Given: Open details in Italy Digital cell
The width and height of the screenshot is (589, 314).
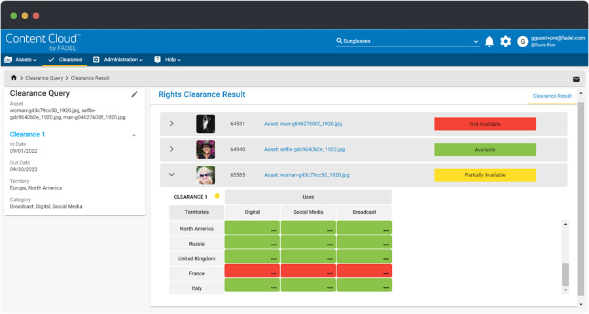Looking at the screenshot, I should pos(274,288).
